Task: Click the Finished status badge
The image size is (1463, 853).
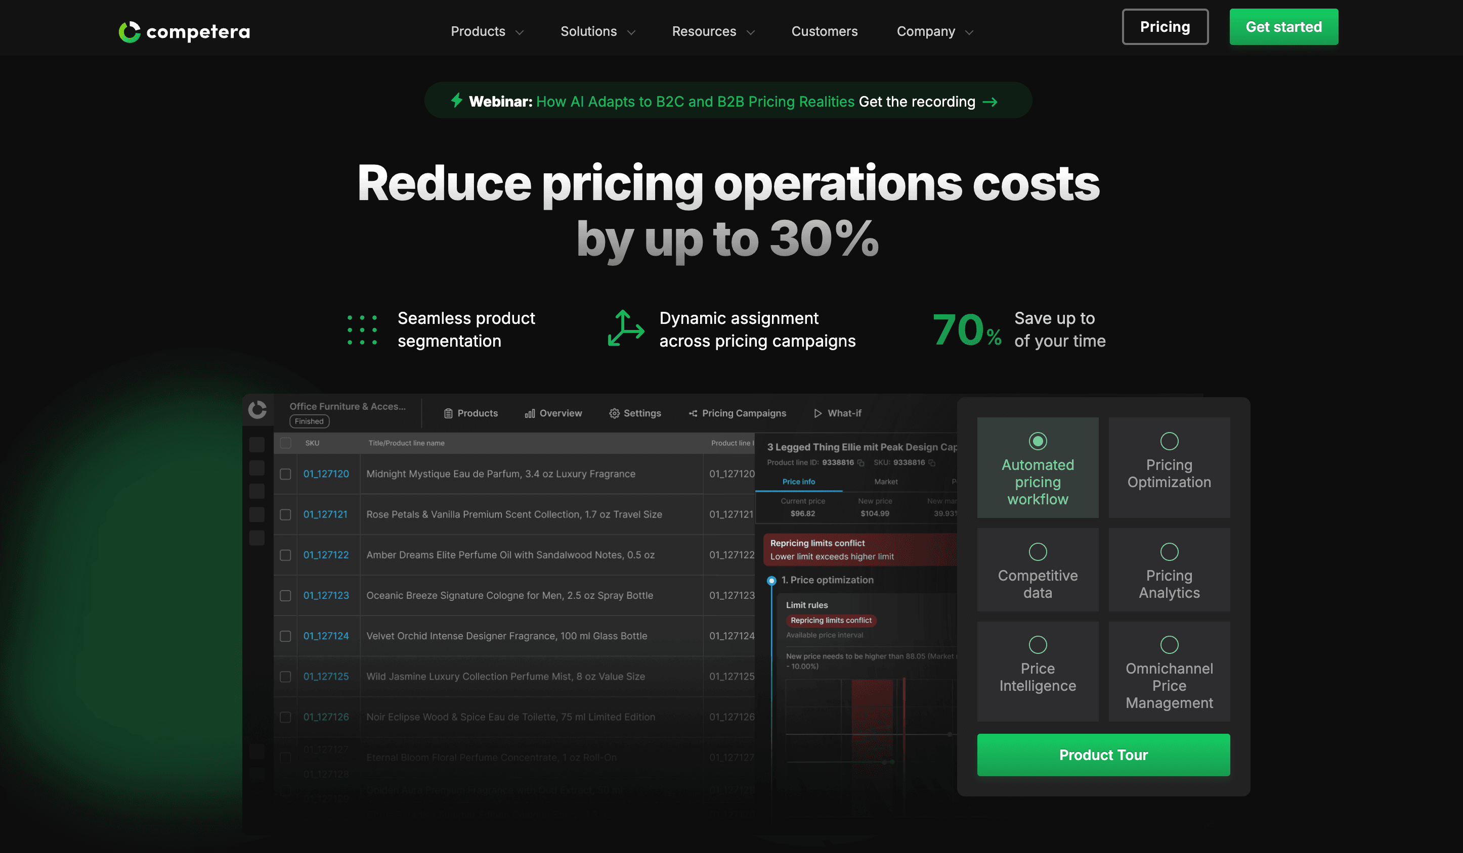Action: tap(309, 421)
